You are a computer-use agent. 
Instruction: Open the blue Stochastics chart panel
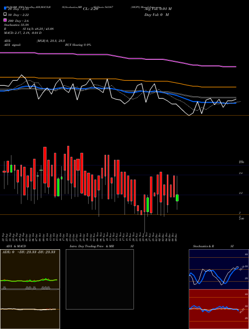pyautogui.click(x=219, y=269)
